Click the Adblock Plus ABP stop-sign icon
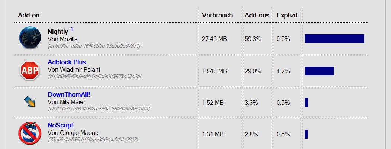This screenshot has height=149, width=391. (30, 70)
